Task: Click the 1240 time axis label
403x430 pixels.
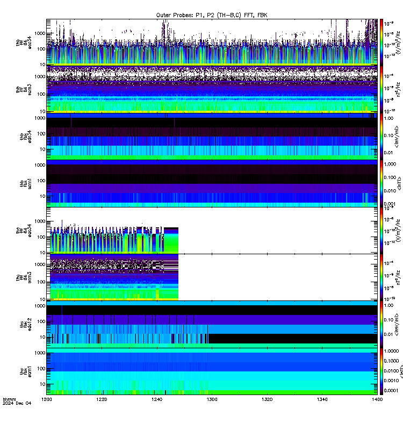Action: tap(156, 399)
